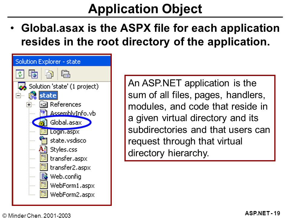Click the state.vsdisco file icon
Viewport: 290px width, 218px height.
pos(43,140)
